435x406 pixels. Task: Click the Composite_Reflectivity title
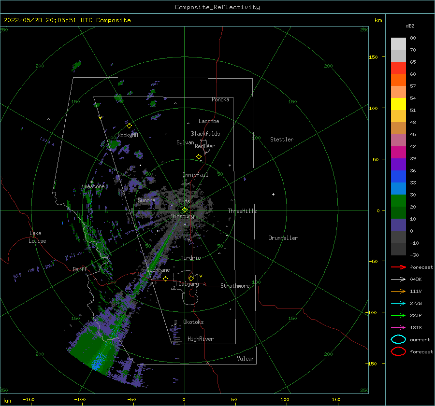pyautogui.click(x=217, y=7)
